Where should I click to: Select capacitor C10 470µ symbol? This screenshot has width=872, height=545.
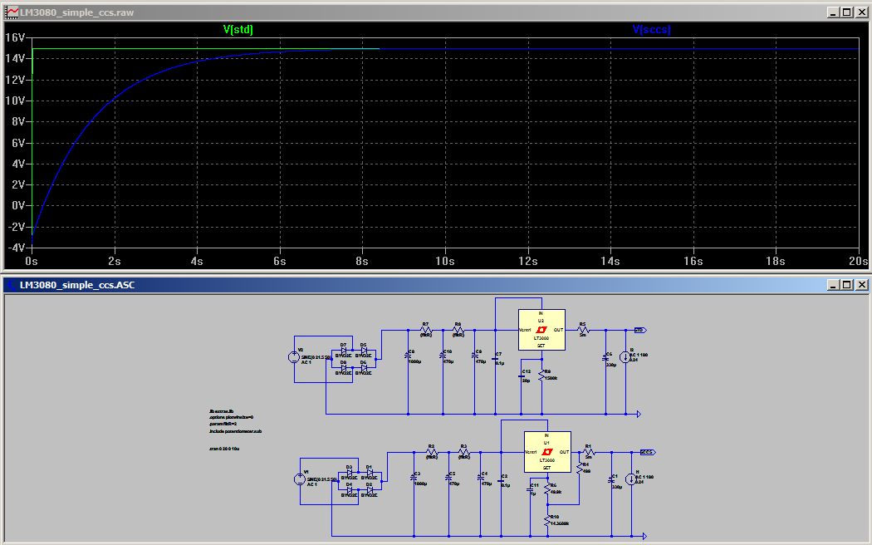point(443,356)
